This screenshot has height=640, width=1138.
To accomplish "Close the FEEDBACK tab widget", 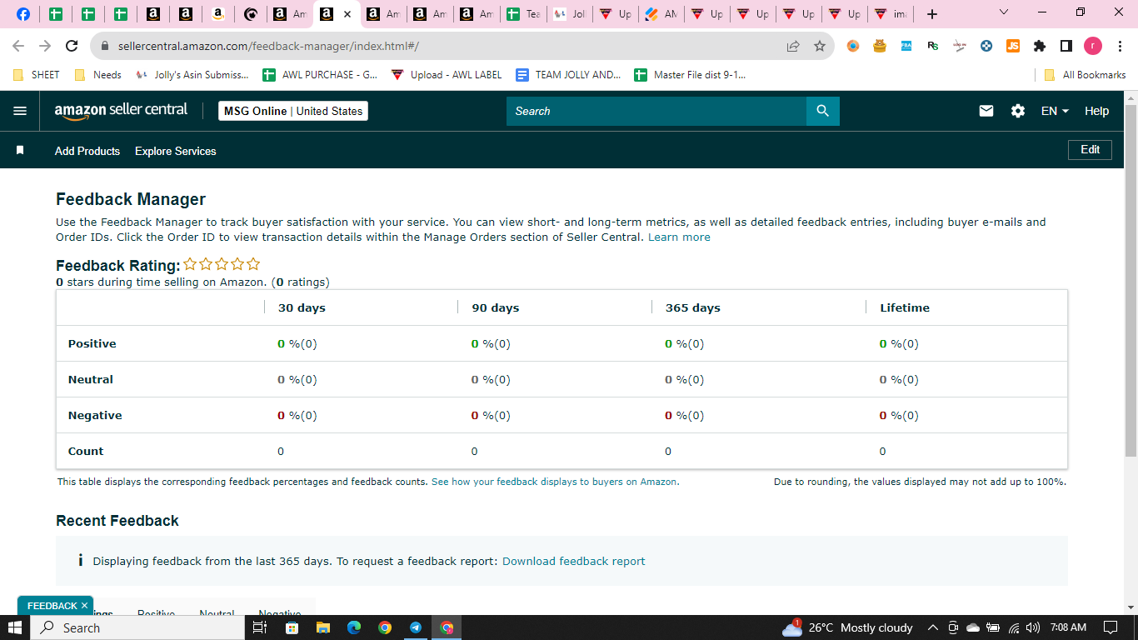I will click(x=84, y=606).
